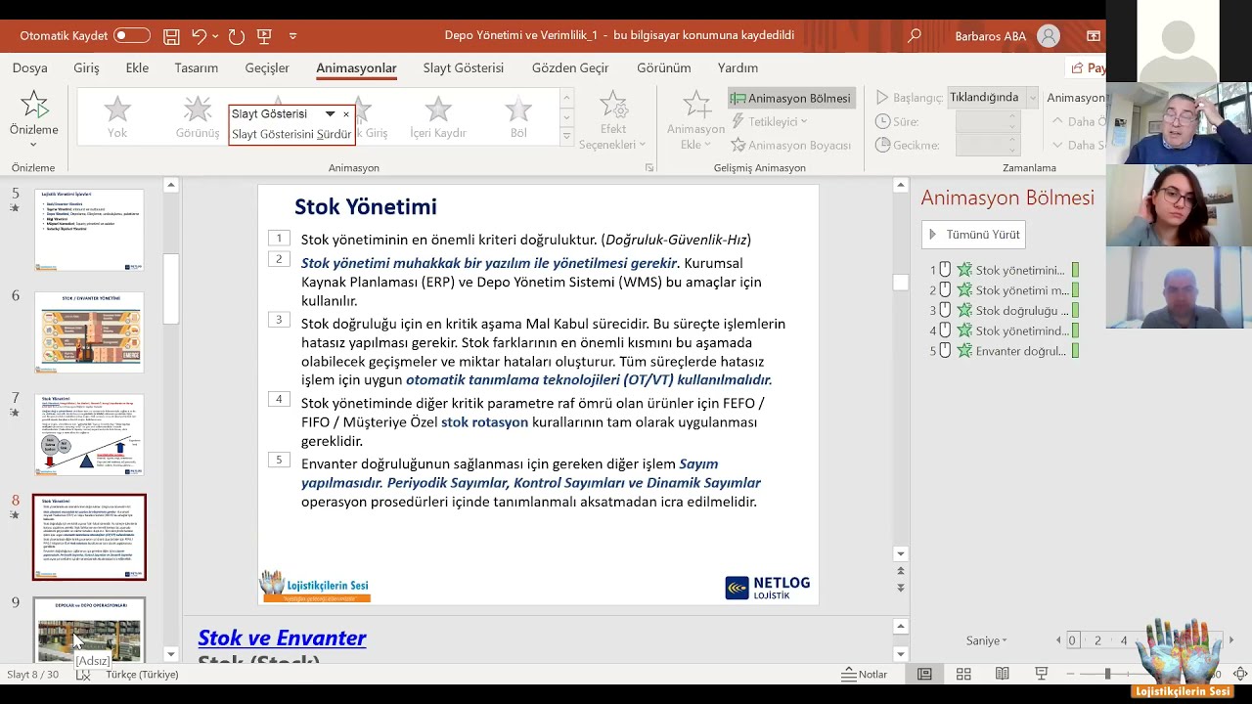Click the spell check icon in status bar
1252x704 pixels.
[x=83, y=675]
